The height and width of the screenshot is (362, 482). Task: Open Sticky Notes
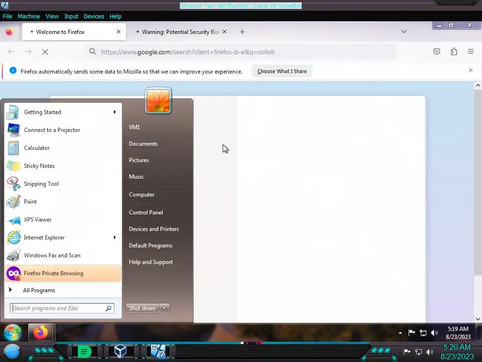pos(63,165)
